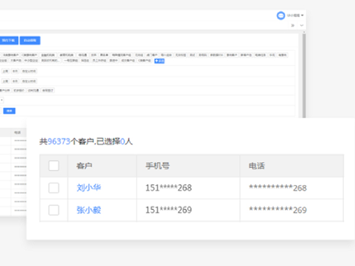
Task: Select the checkbox for 张小毅
Action: (54, 210)
